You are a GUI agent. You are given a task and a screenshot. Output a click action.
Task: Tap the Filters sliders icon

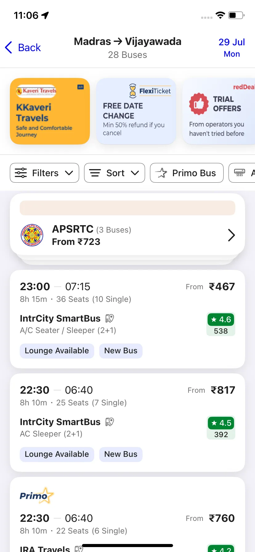[21, 173]
